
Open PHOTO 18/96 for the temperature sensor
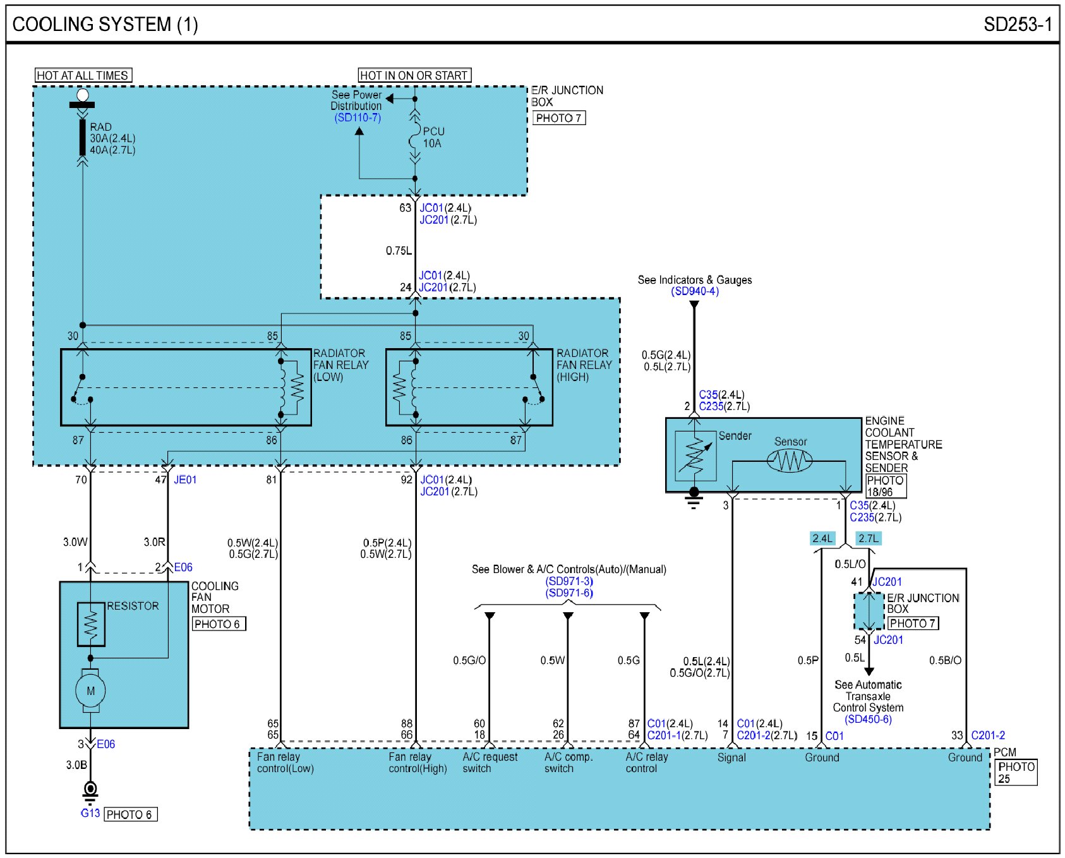[885, 486]
